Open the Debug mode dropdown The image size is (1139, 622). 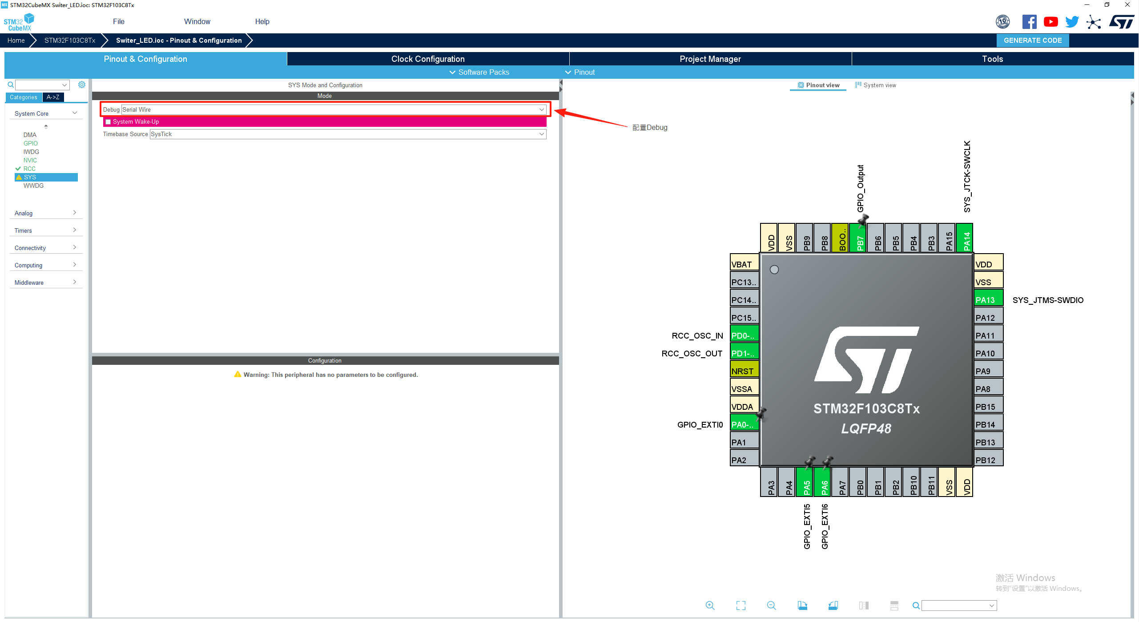coord(541,109)
